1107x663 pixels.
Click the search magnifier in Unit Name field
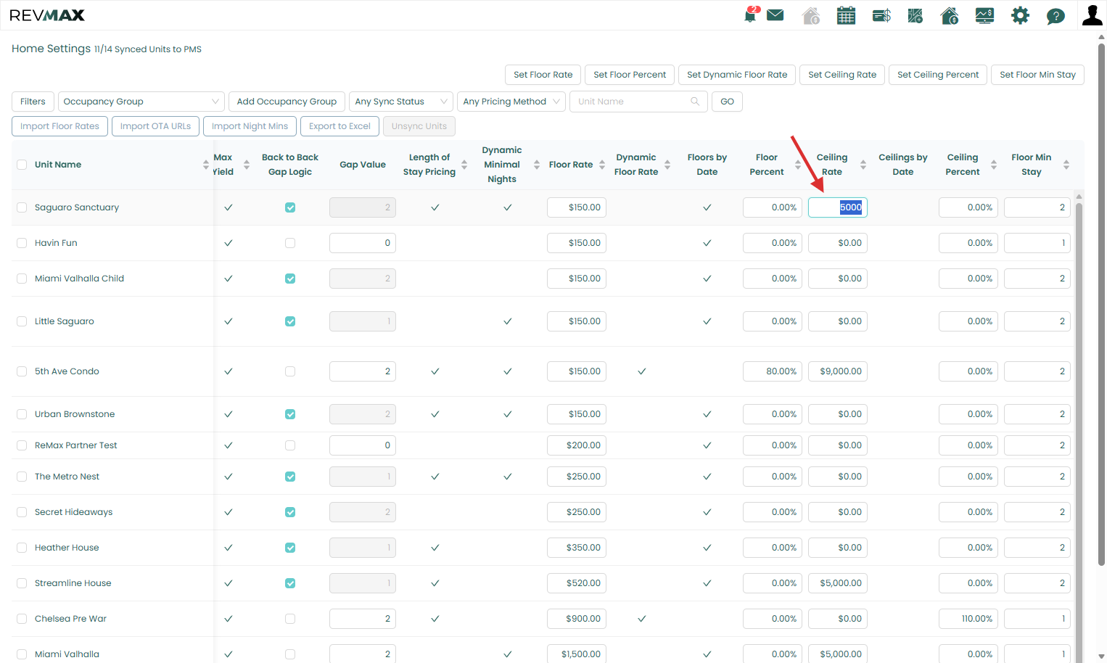coord(695,102)
